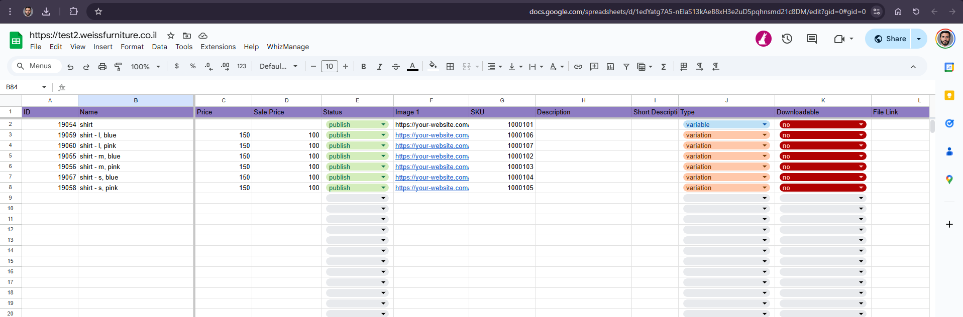Toggle italic formatting
963x317 pixels.
coord(379,67)
